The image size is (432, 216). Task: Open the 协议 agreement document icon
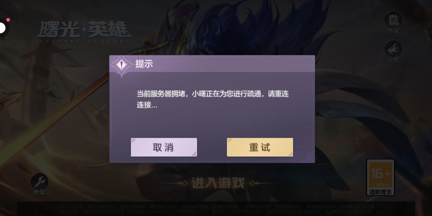click(x=393, y=20)
